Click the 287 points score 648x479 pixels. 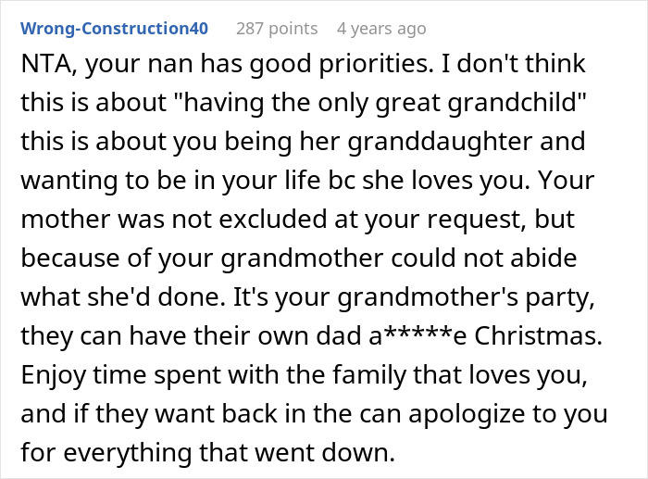click(x=277, y=29)
